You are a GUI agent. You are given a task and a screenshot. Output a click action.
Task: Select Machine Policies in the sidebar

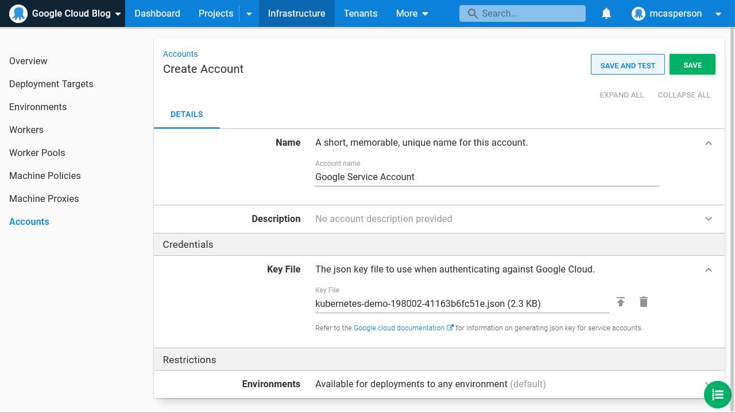point(45,176)
